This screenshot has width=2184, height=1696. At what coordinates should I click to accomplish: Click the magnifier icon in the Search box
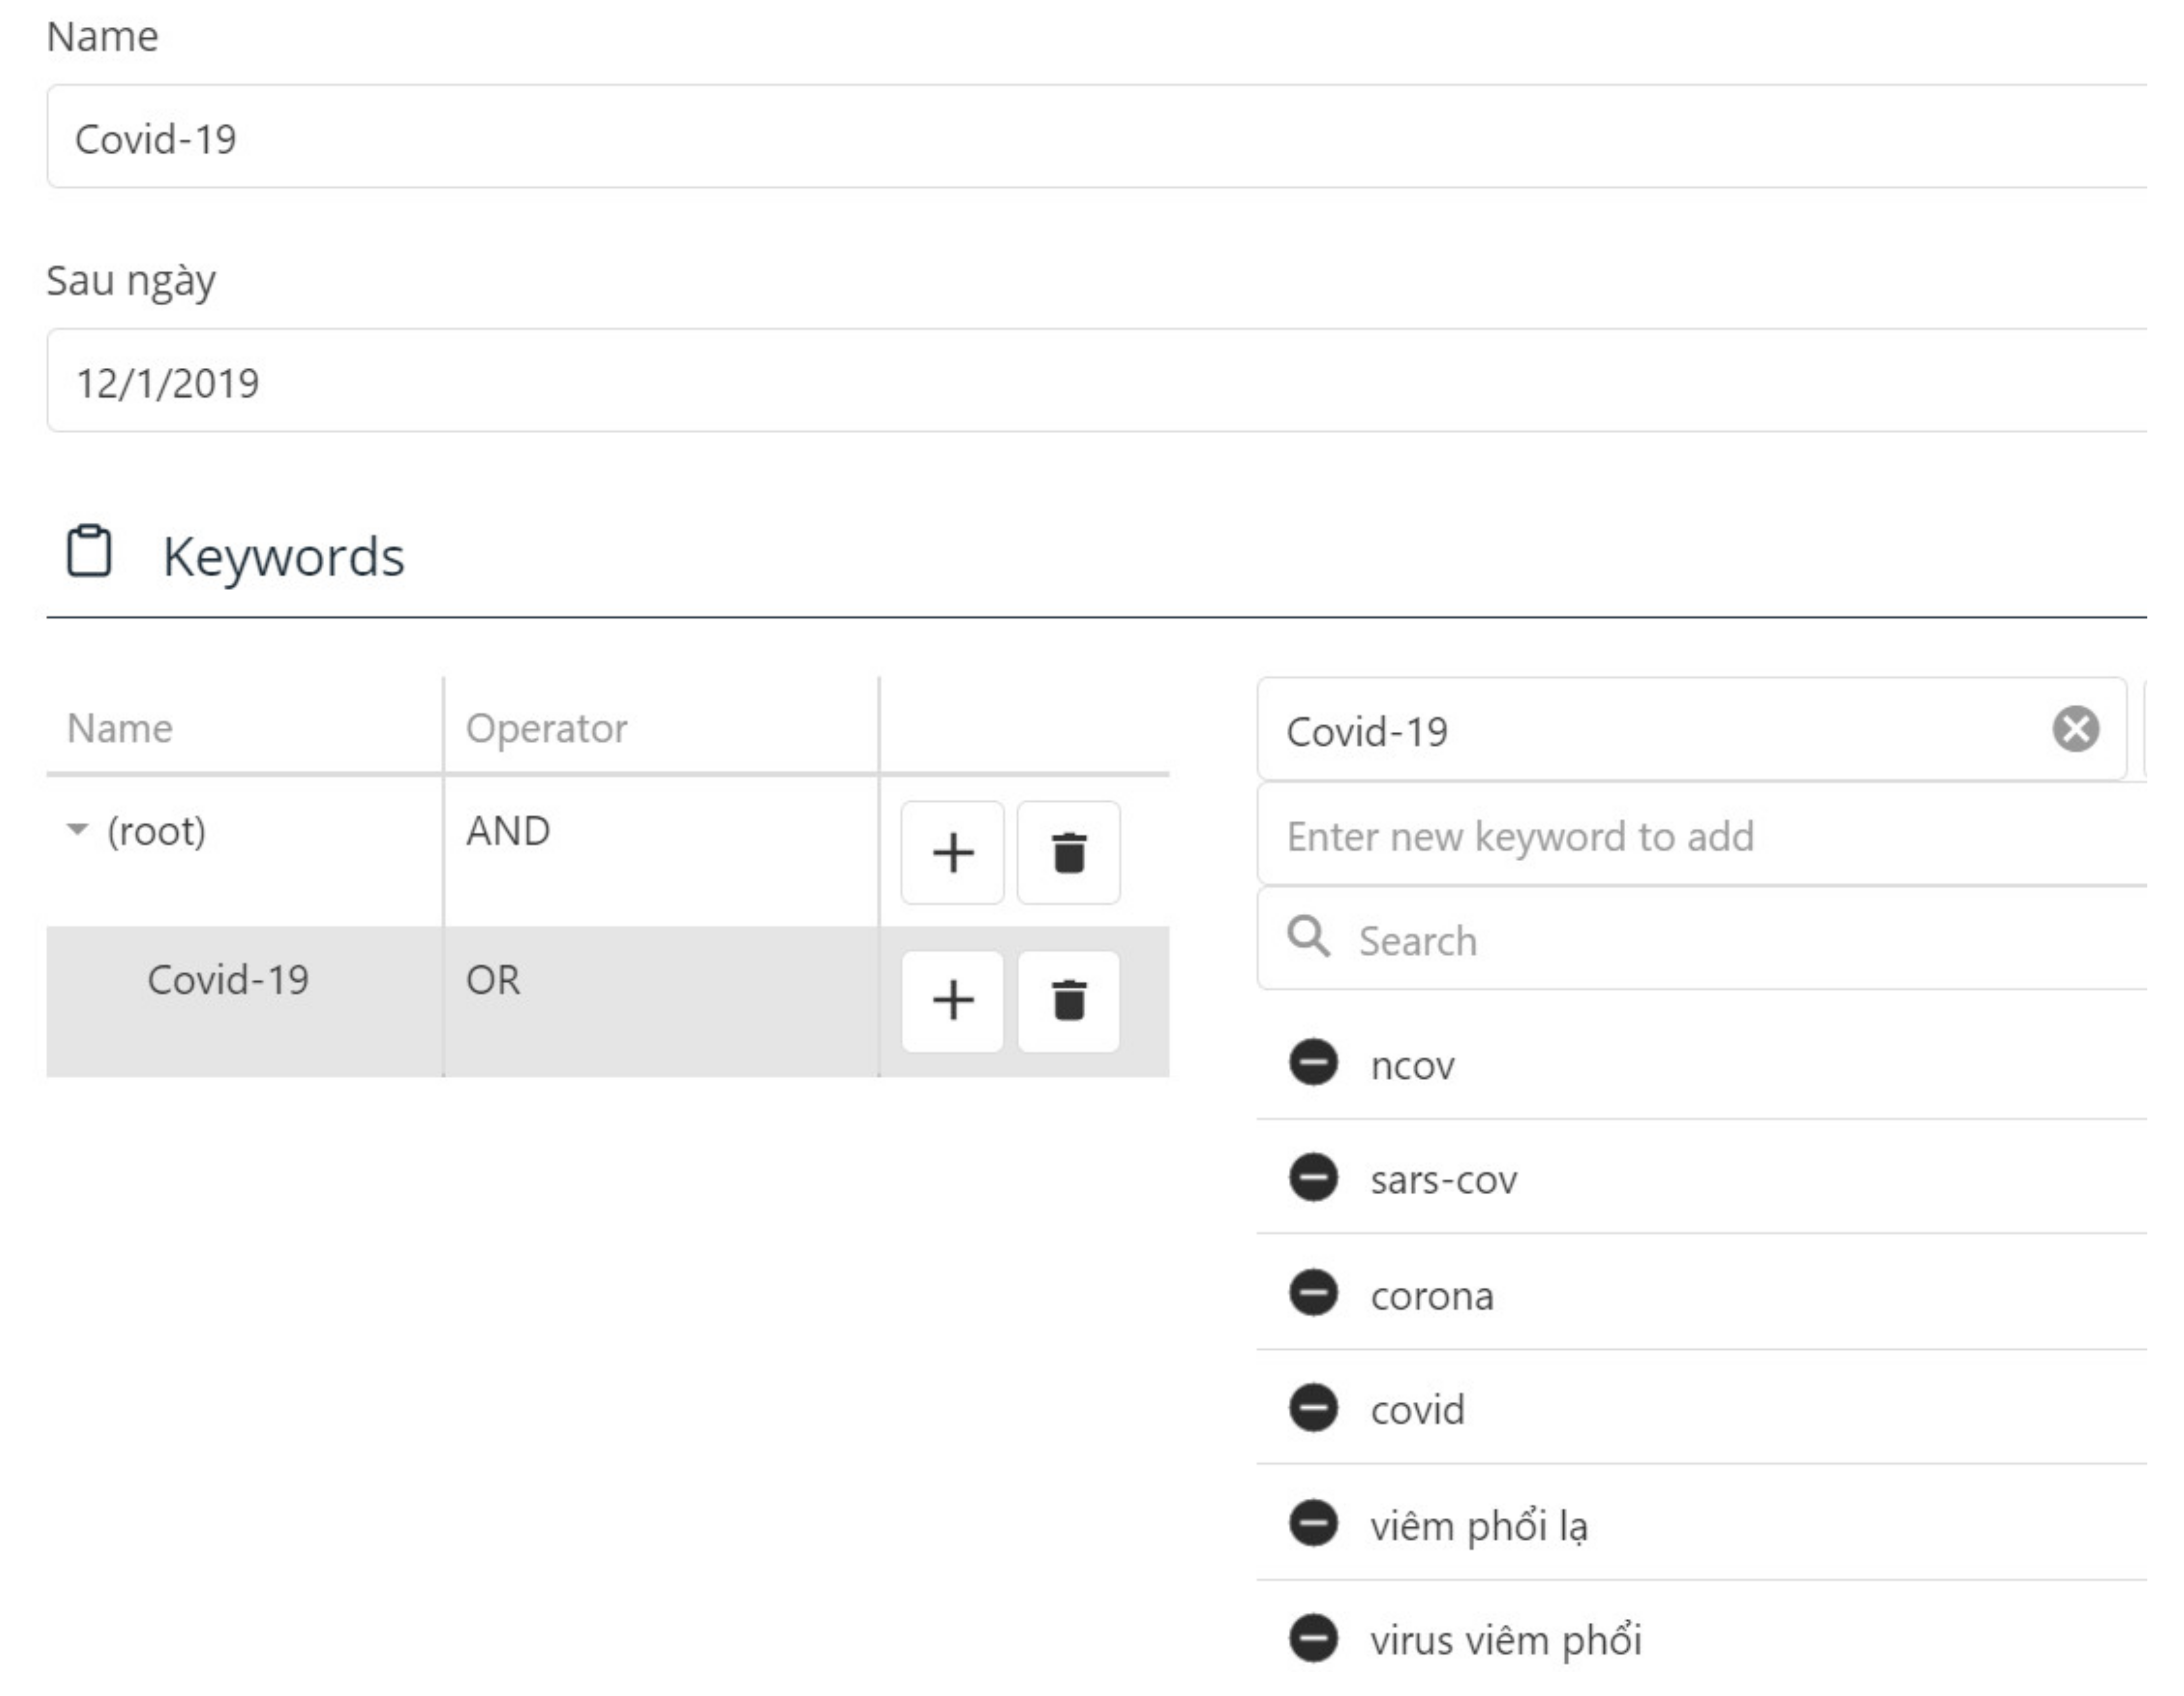click(x=1308, y=937)
